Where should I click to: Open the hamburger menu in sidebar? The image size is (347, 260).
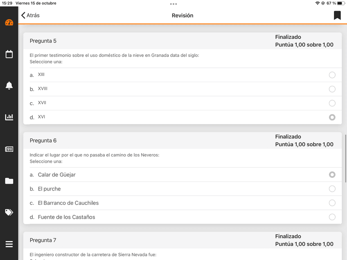coord(9,244)
